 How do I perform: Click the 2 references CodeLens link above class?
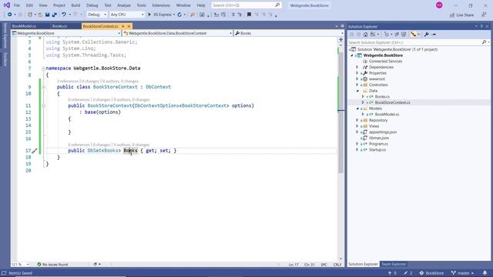click(68, 81)
